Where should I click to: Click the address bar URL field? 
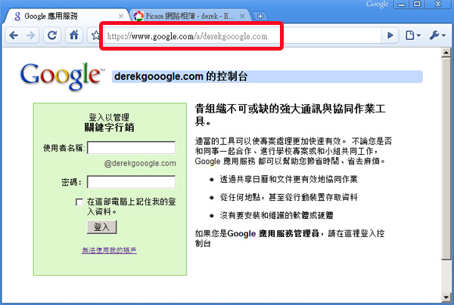(242, 36)
